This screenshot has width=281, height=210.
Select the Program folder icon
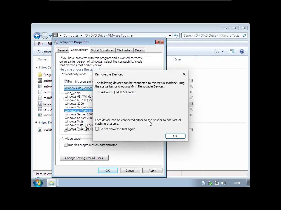40,75
